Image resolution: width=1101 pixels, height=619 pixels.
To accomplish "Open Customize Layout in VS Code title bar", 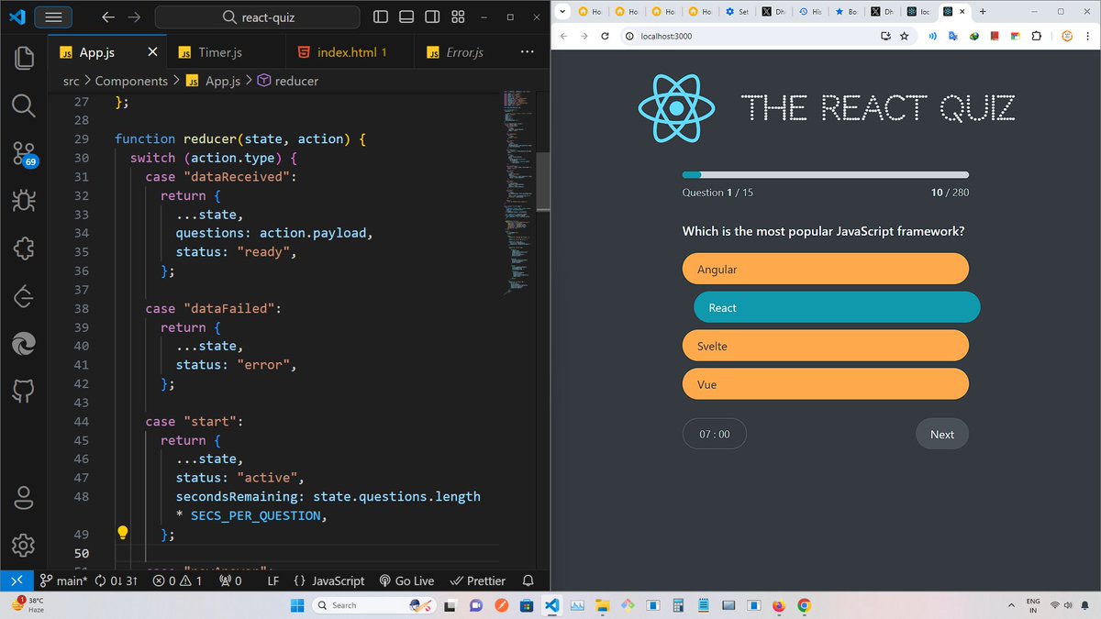I will pos(458,17).
